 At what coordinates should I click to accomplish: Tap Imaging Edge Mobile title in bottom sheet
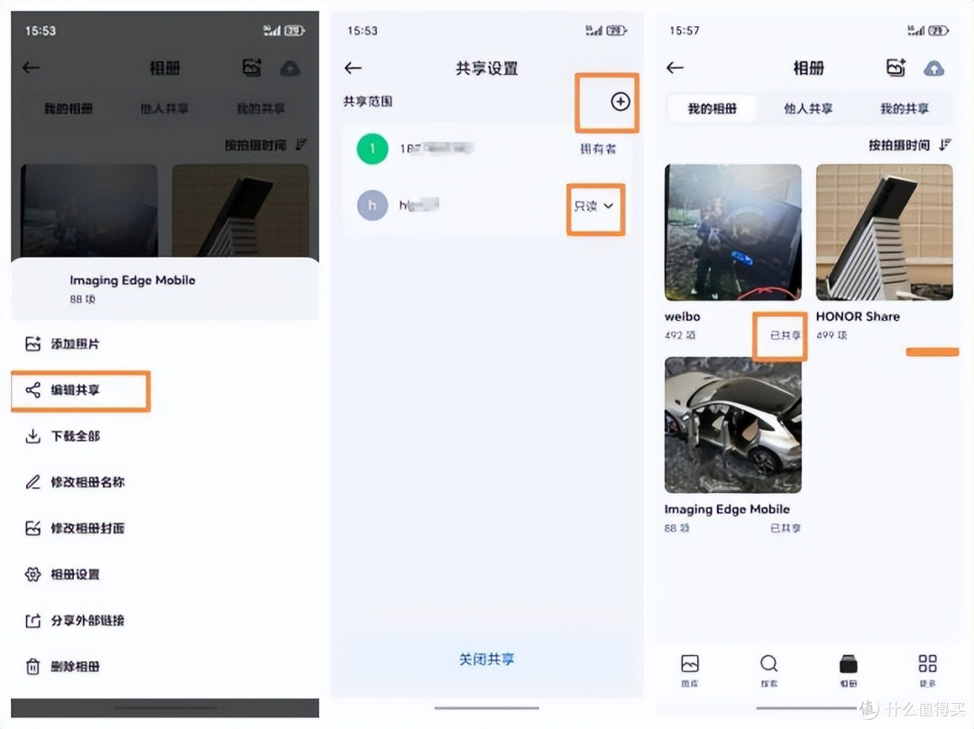tap(133, 280)
